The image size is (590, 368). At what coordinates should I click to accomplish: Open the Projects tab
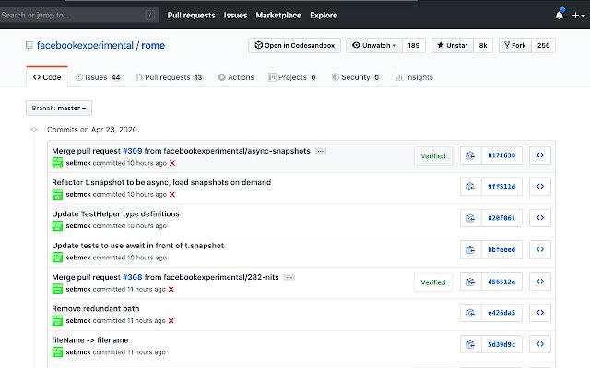(292, 77)
